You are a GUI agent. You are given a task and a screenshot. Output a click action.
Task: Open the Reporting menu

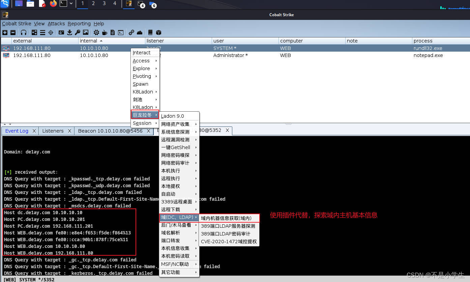coord(79,24)
